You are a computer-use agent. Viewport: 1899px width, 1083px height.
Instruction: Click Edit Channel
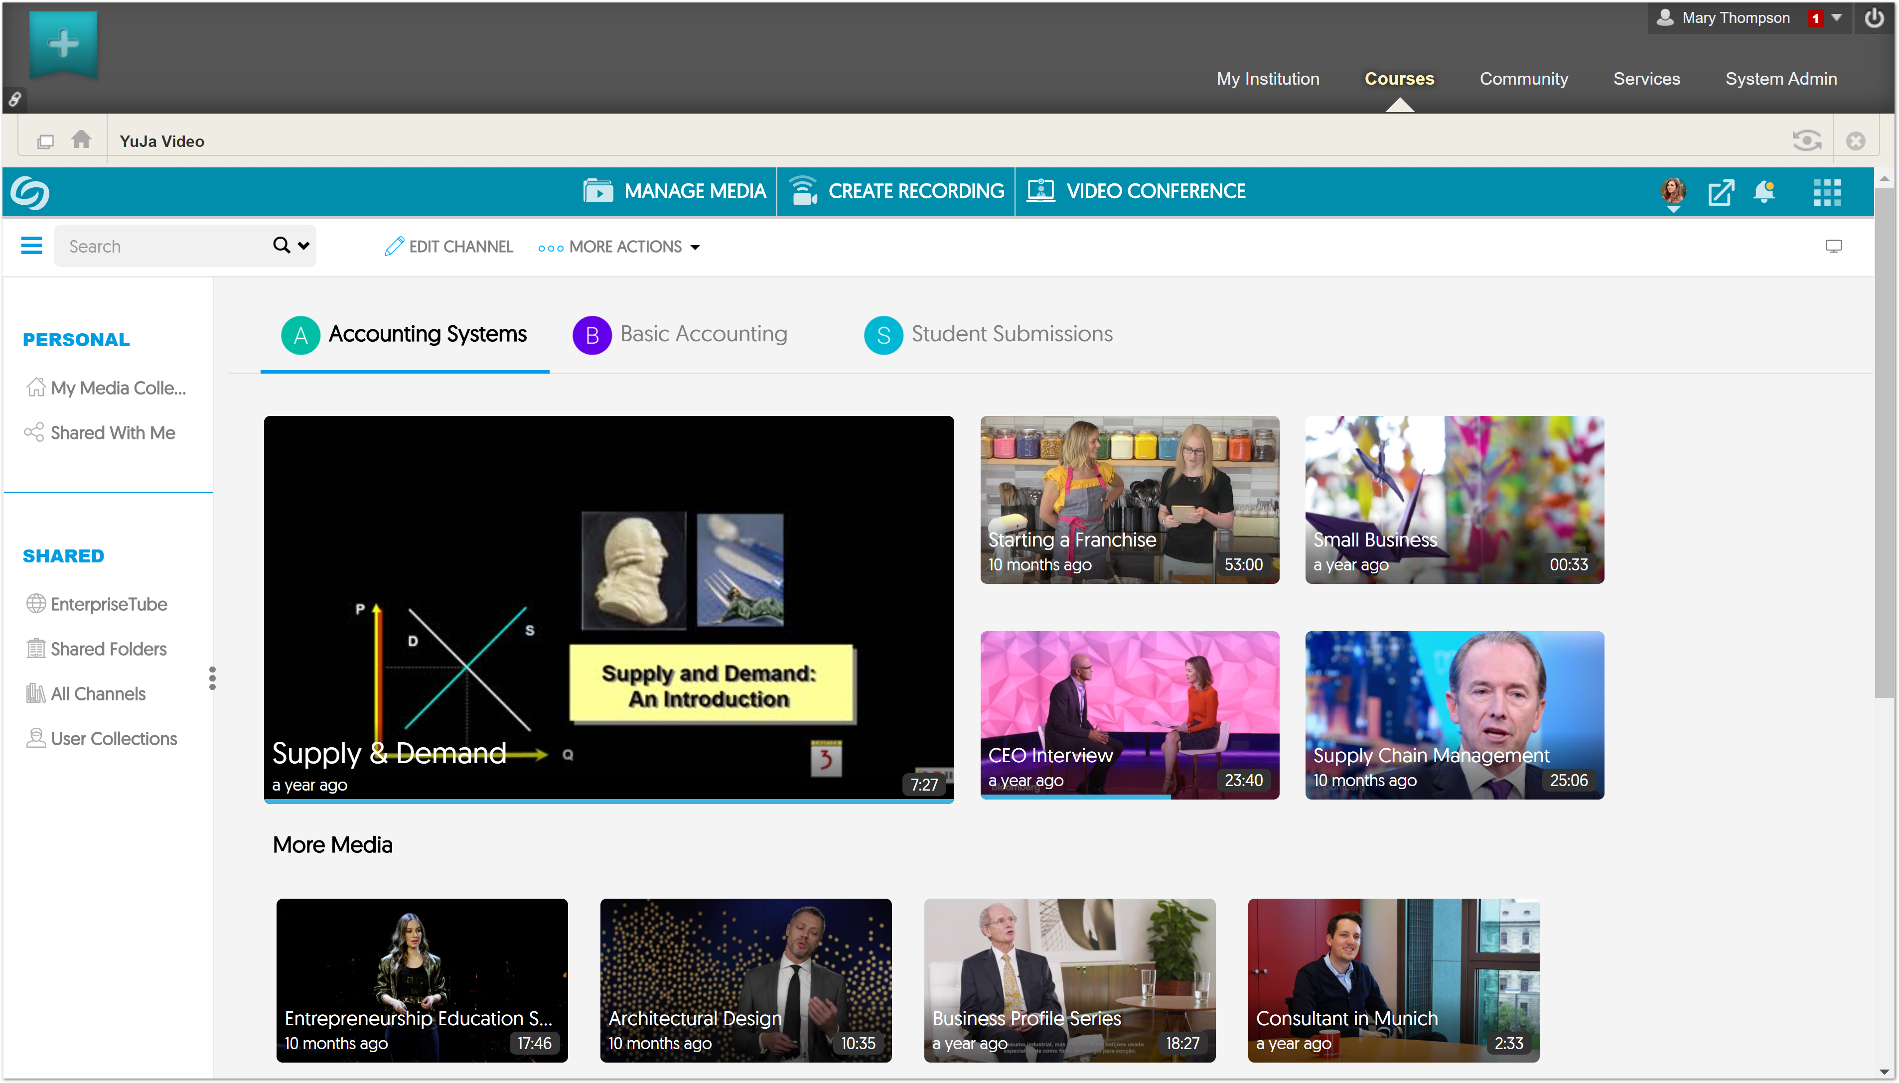point(449,246)
